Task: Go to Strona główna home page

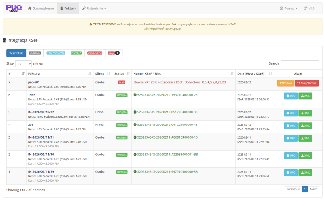Action: tap(41, 8)
